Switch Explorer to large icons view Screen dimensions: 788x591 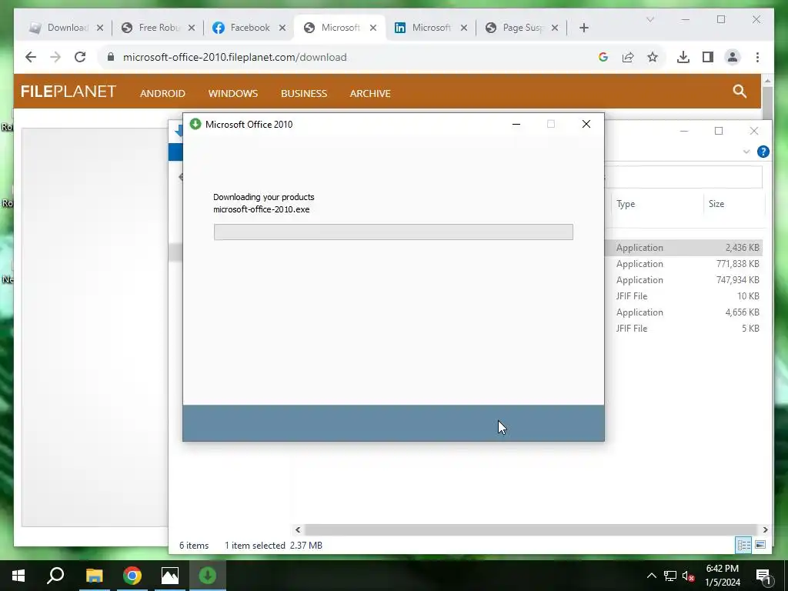pyautogui.click(x=760, y=545)
